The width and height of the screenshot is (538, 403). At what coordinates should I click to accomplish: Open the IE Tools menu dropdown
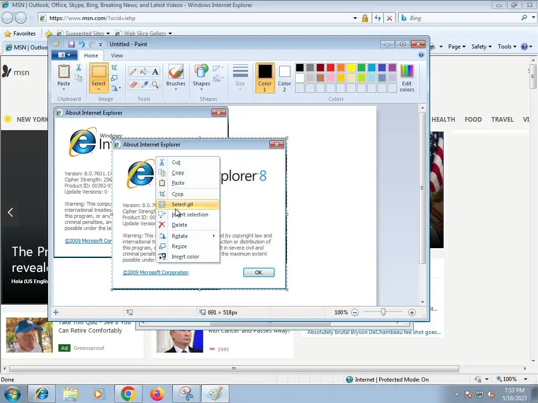pos(507,47)
